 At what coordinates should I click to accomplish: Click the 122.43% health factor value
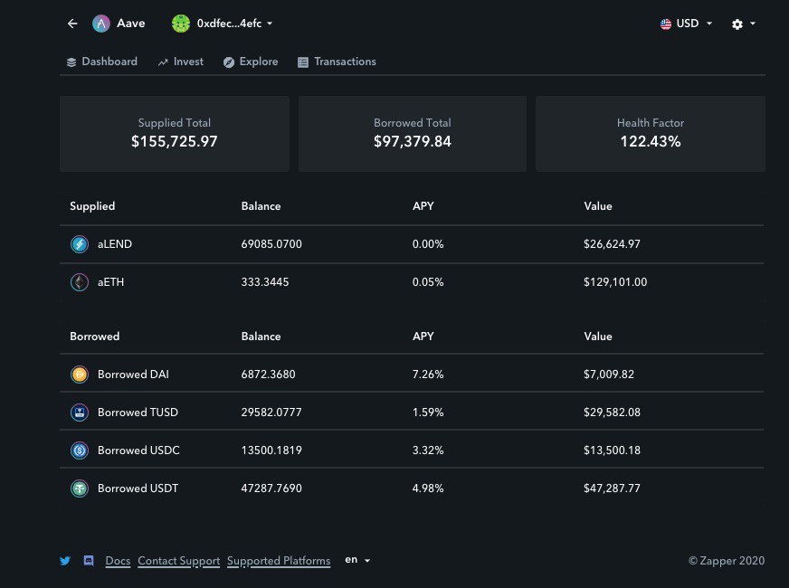[651, 141]
